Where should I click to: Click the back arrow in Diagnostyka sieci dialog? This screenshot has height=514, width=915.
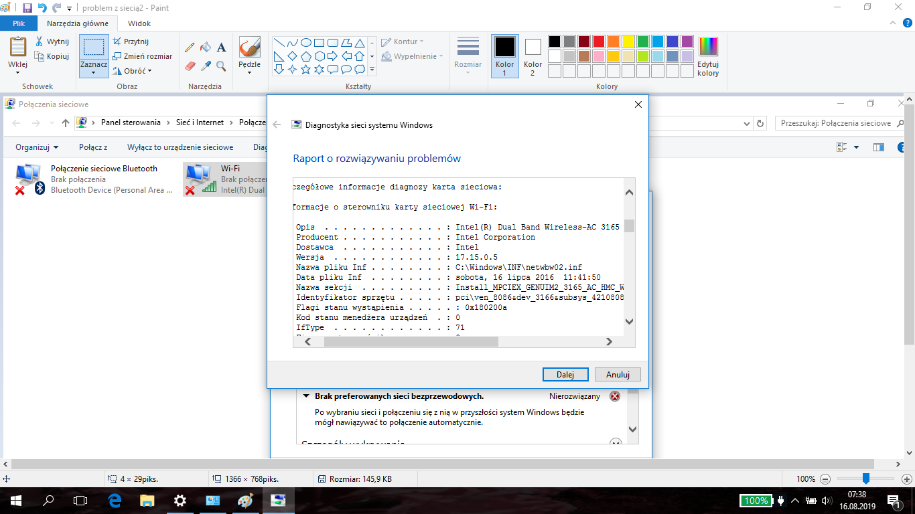[277, 124]
